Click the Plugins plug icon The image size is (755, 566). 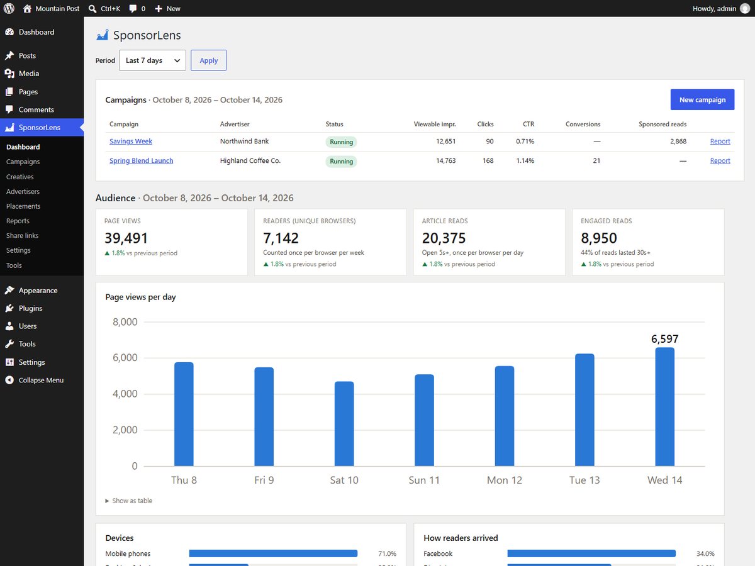point(9,308)
